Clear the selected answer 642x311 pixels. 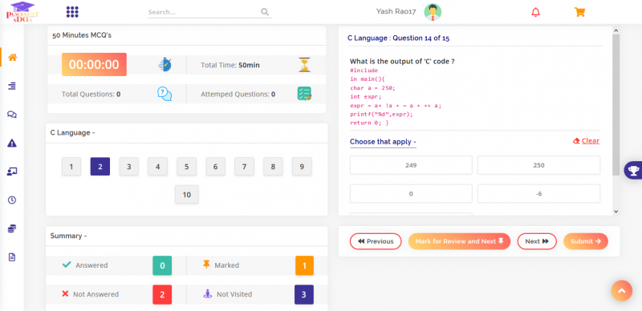(586, 141)
